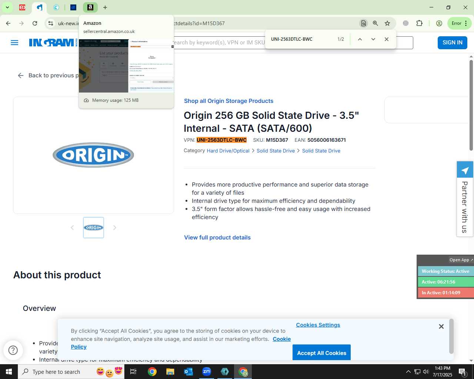This screenshot has width=474, height=379.
Task: Go forward in browser history
Action: 21,23
